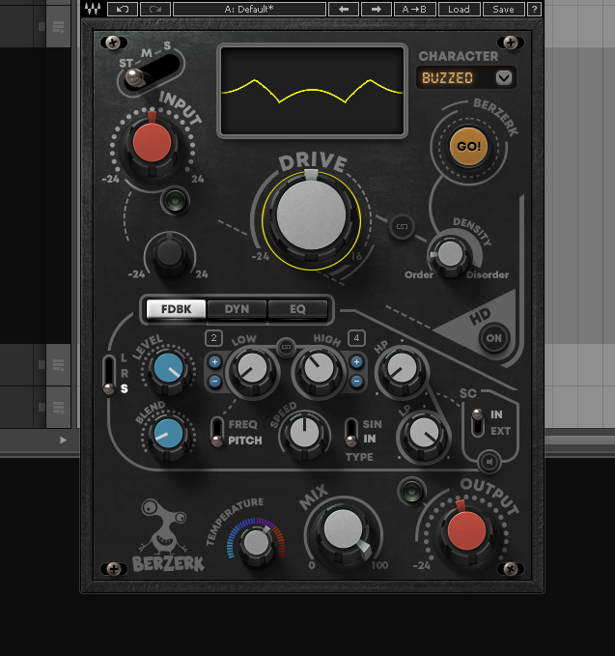Click the Low value box showing 2

(213, 338)
